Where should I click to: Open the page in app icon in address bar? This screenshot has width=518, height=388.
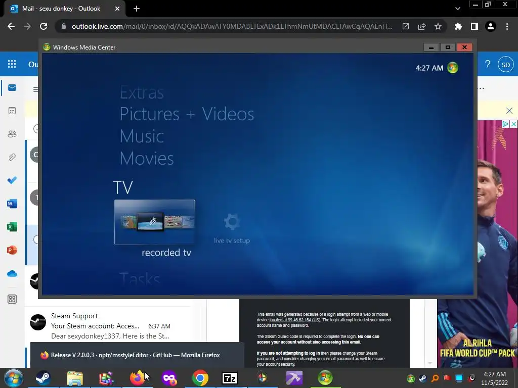[406, 26]
